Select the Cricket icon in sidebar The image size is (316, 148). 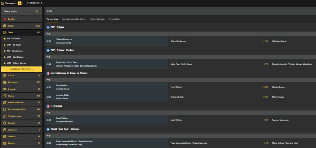[x=5, y=76]
